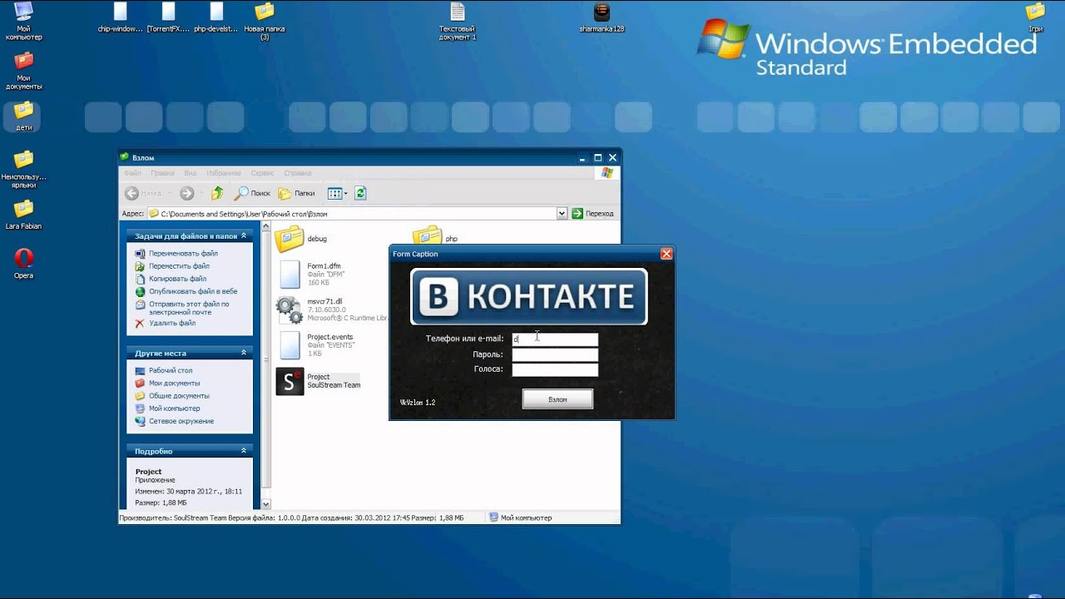Select the sharmanka128 desktop icon
This screenshot has width=1065, height=599.
point(602,18)
